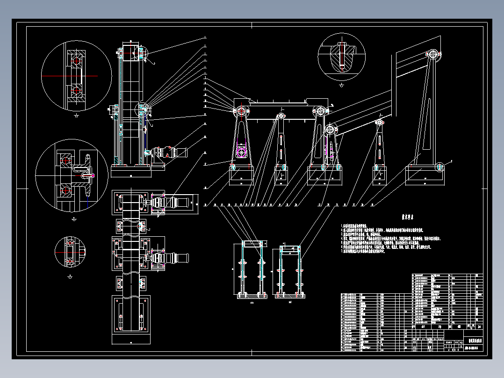Select the flange shaft detail circle view
The width and height of the screenshot is (504, 378).
pyautogui.click(x=72, y=175)
